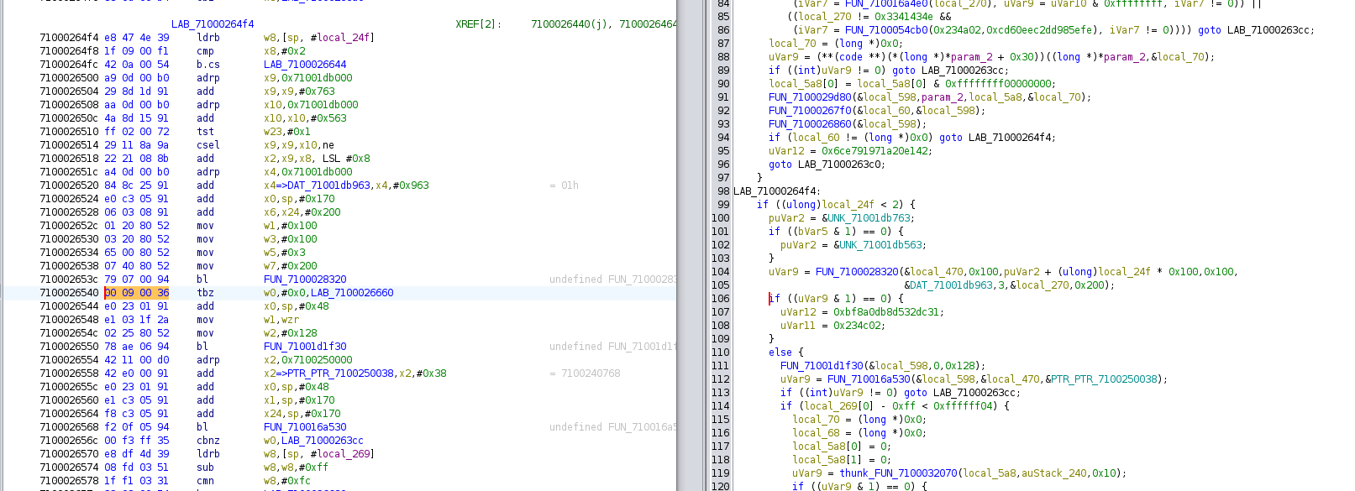1355x491 pixels.
Task: Click the FUN_710016a530 operand in the listing
Action: click(305, 427)
